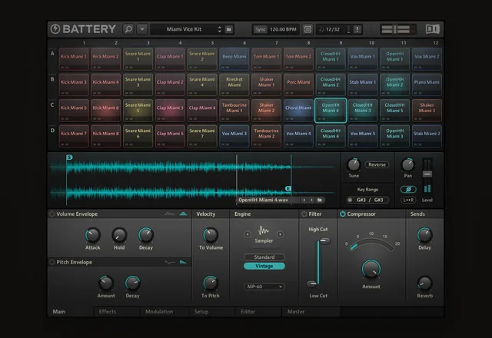The width and height of the screenshot is (492, 338).
Task: Click the Hold knob
Action: tap(119, 235)
